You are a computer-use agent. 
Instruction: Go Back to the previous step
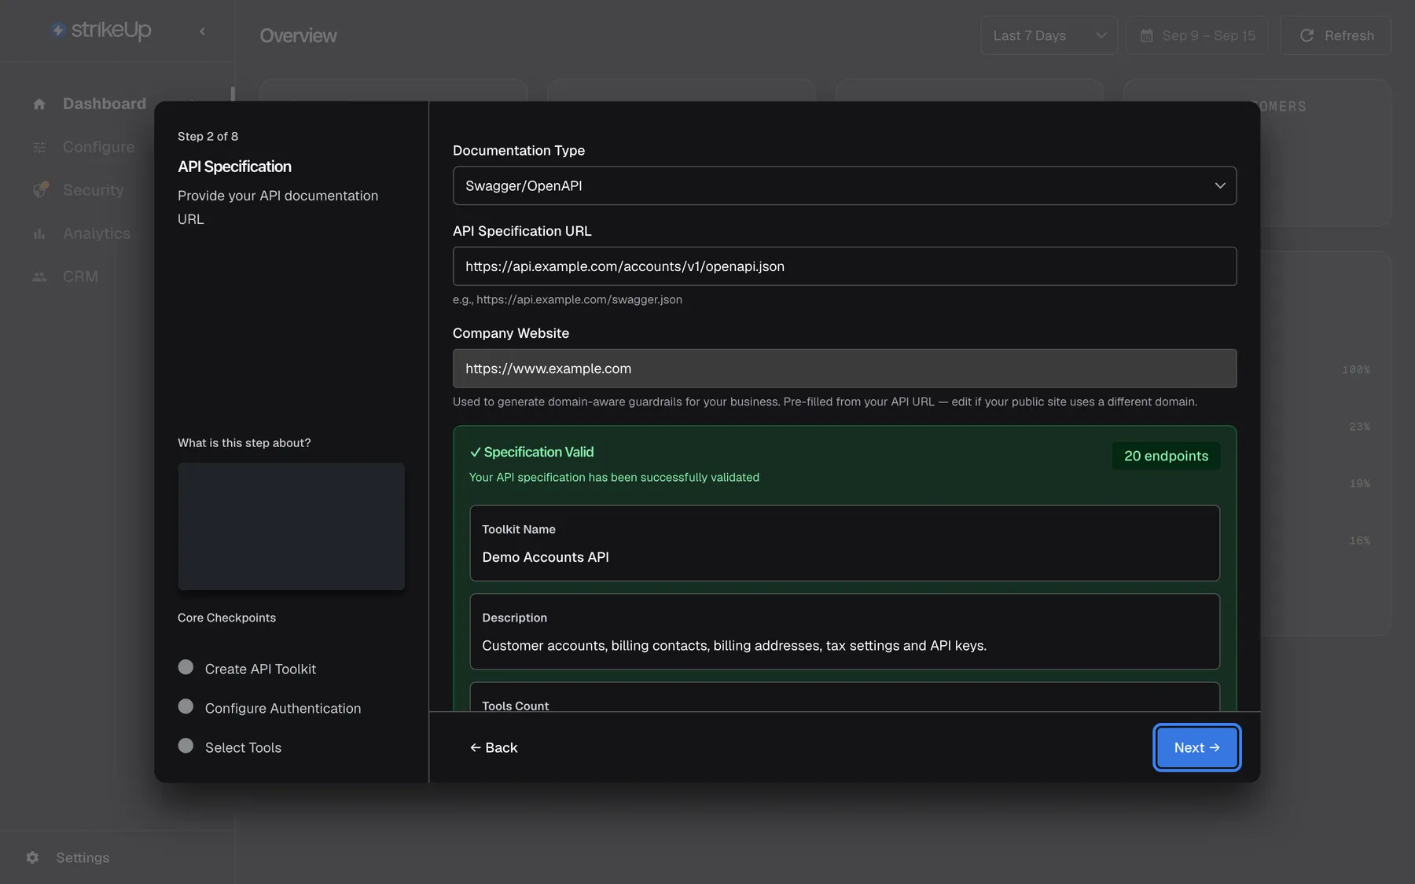tap(494, 747)
